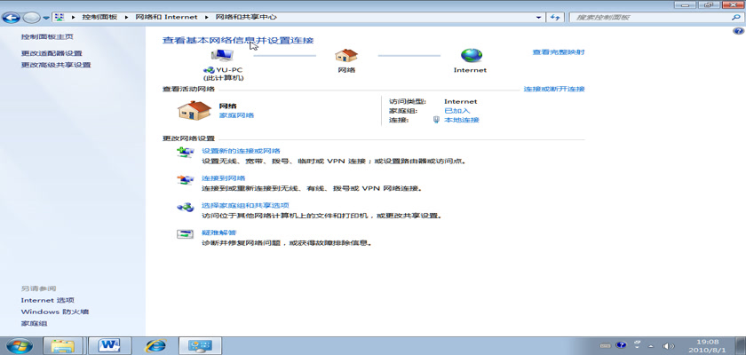The image size is (746, 355).
Task: Launch Word from the taskbar
Action: (110, 344)
